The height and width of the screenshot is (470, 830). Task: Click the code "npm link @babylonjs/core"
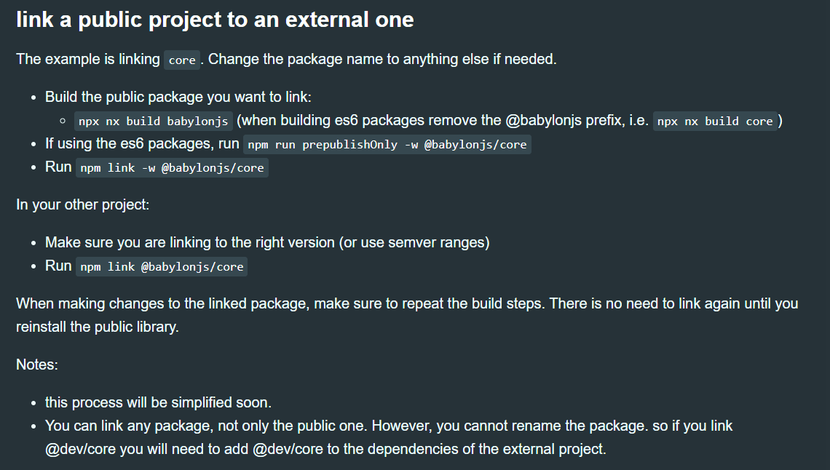coord(162,266)
